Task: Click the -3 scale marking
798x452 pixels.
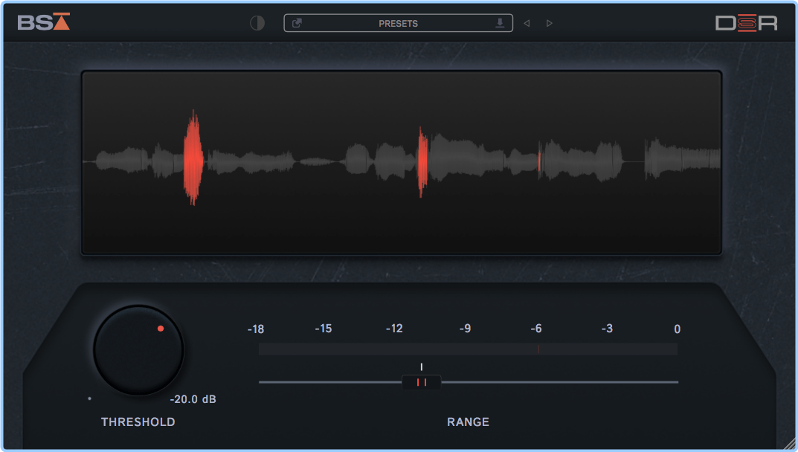Action: pyautogui.click(x=607, y=329)
